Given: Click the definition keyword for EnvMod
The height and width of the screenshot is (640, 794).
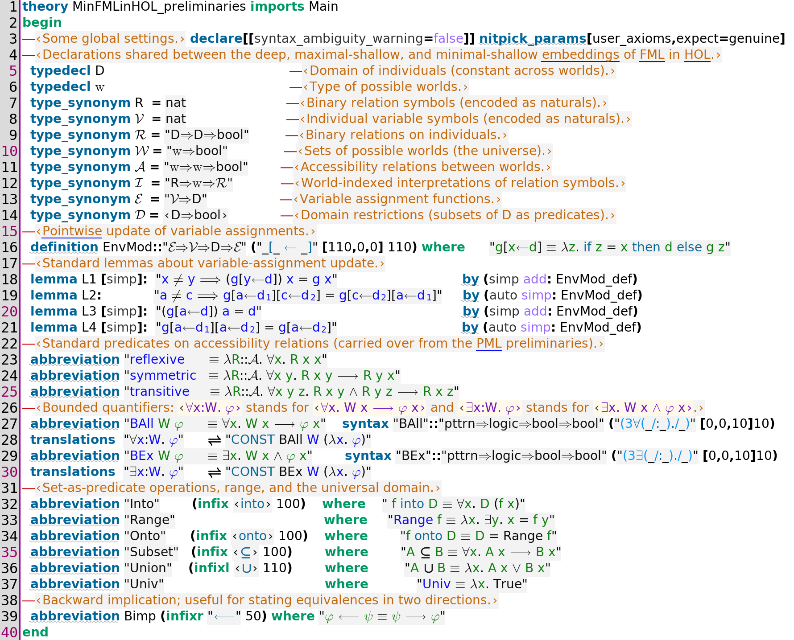Looking at the screenshot, I should (64, 247).
